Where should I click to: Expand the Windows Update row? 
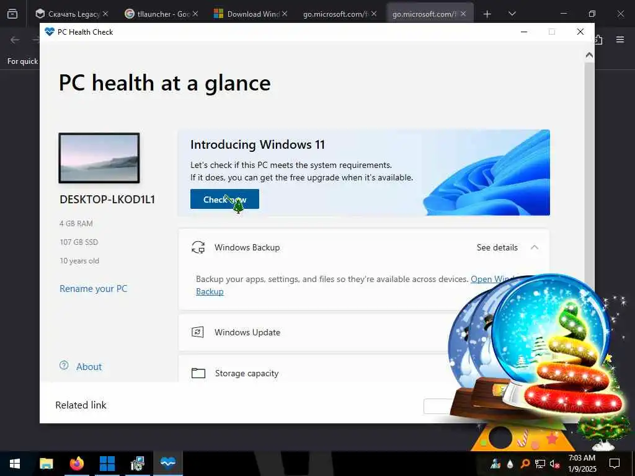(316, 332)
